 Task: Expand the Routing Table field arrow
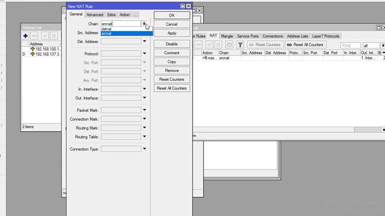pos(144,136)
